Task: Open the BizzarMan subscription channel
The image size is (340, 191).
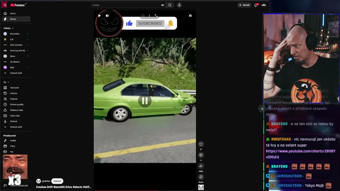Action: [16, 34]
